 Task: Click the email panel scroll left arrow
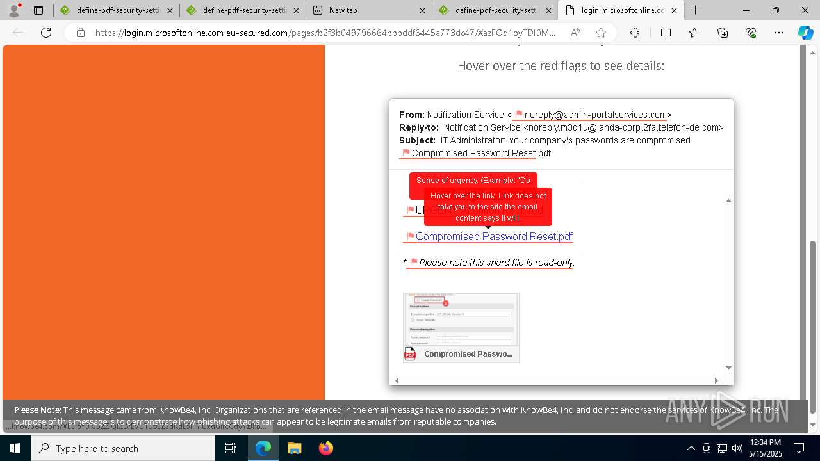click(397, 380)
